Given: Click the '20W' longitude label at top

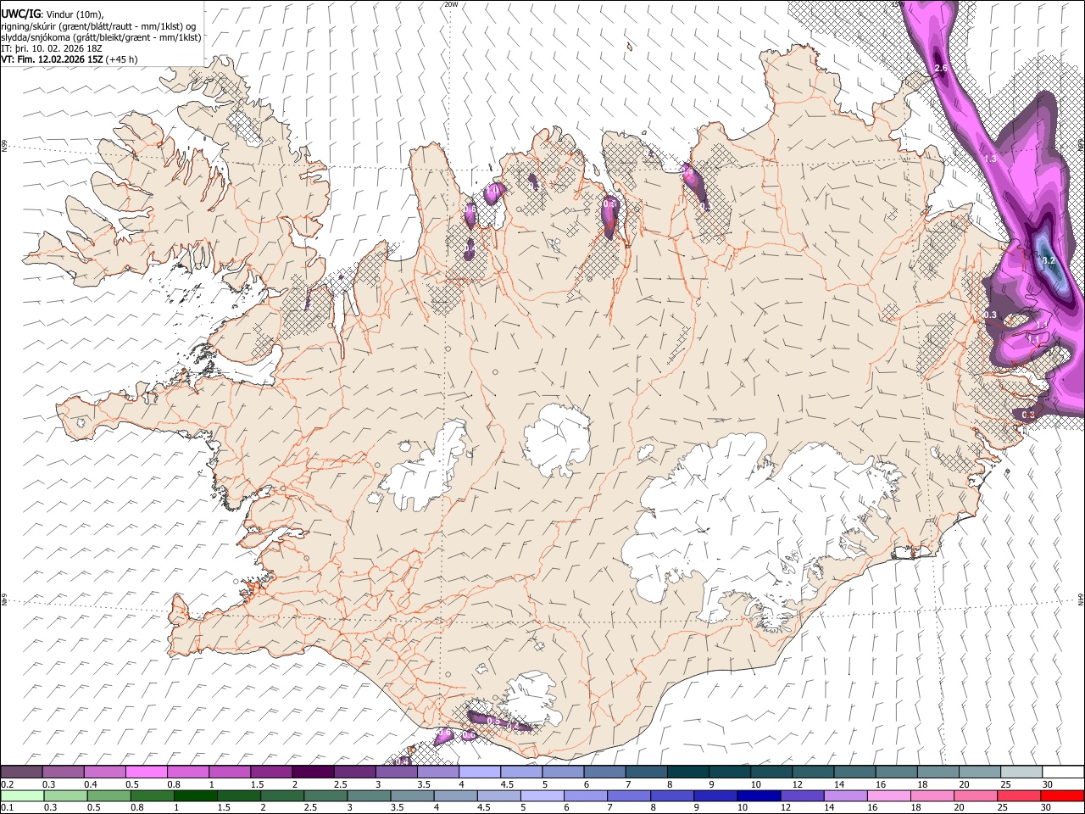Looking at the screenshot, I should coord(451,4).
